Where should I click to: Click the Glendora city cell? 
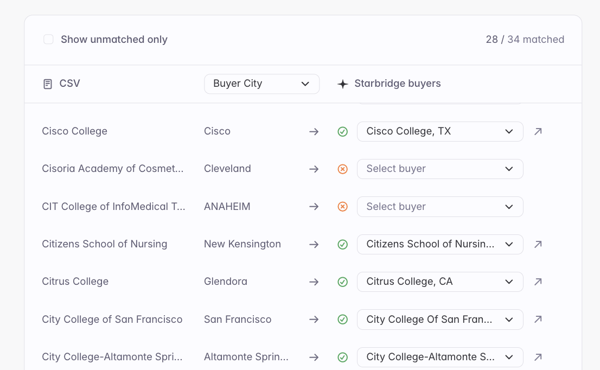pos(225,282)
